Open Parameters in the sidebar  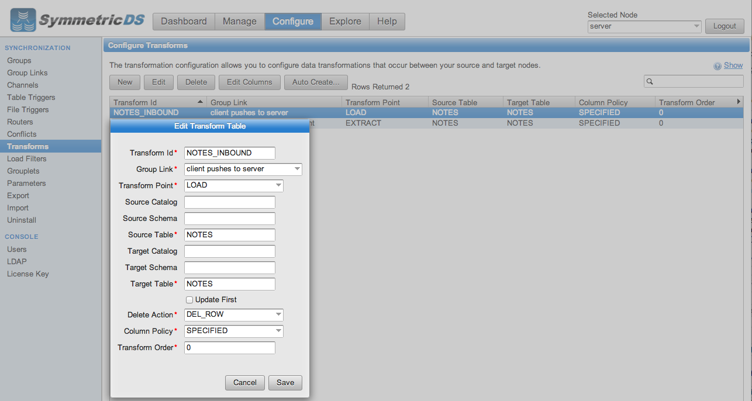(26, 184)
